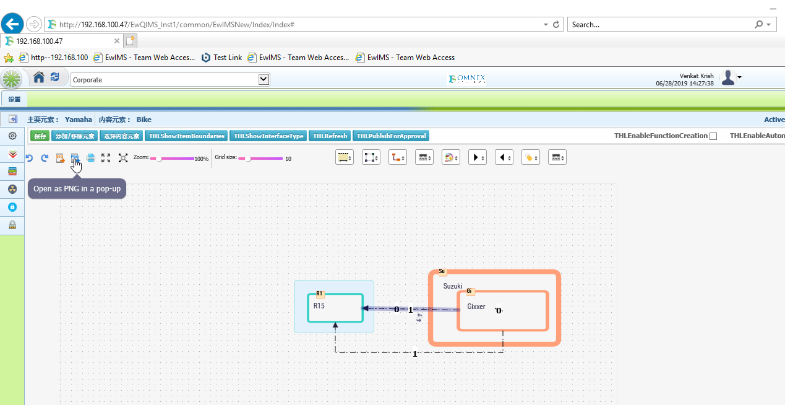Open the right-pointing arrowhead dropdown
Image resolution: width=785 pixels, height=405 pixels.
478,158
